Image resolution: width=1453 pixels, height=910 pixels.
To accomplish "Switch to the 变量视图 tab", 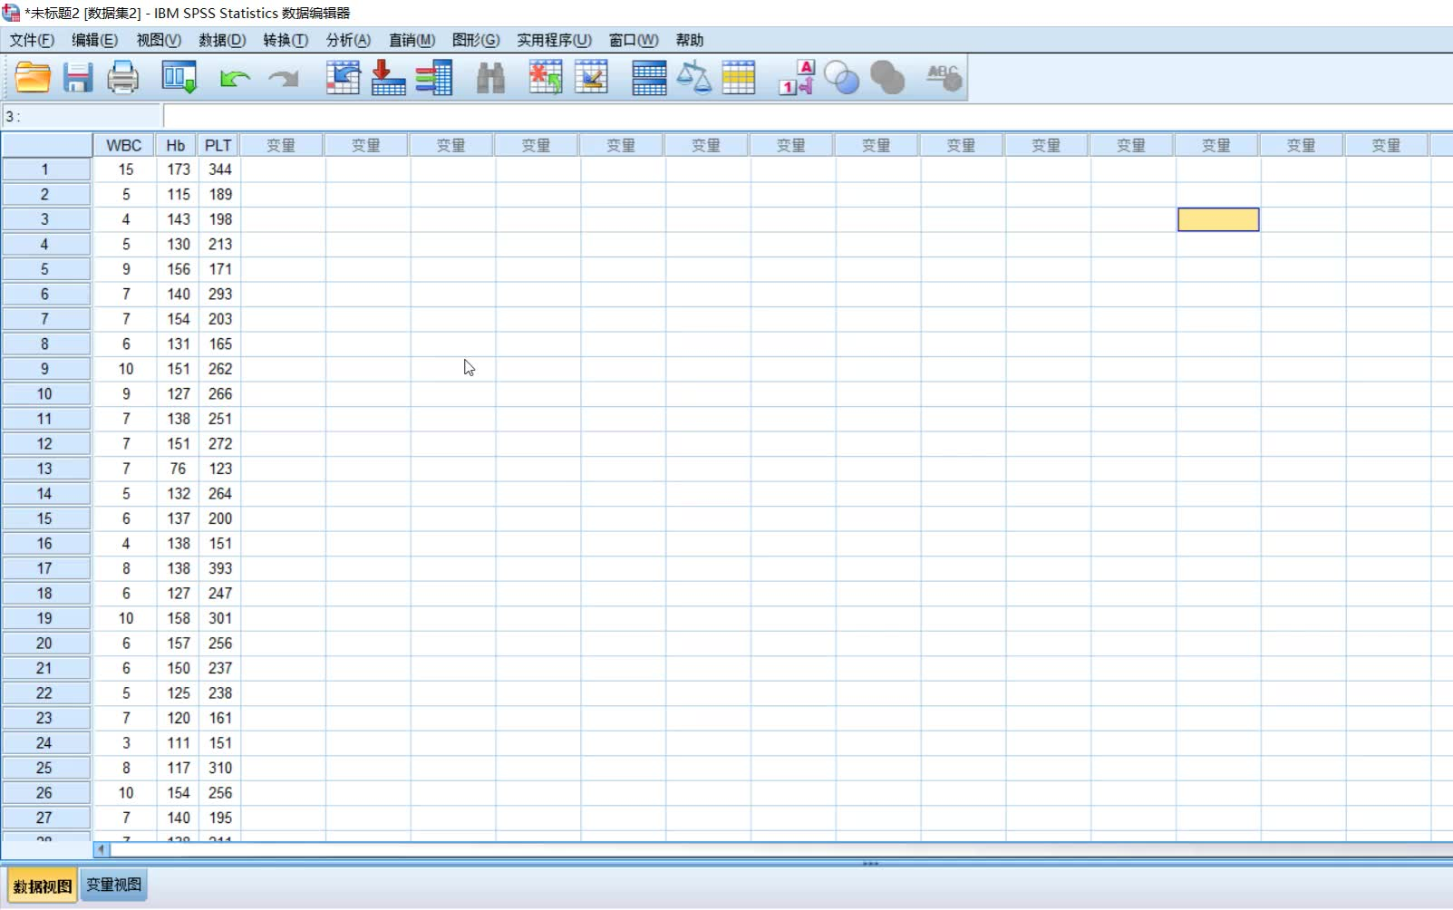I will pyautogui.click(x=113, y=885).
